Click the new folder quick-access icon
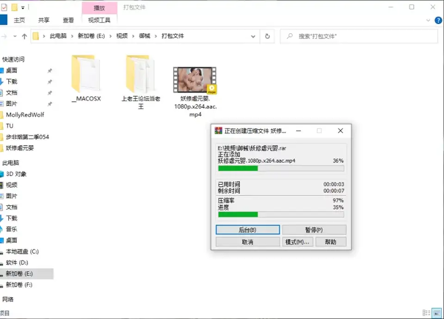Viewport: 444px width, 319px height. pyautogui.click(x=14, y=7)
